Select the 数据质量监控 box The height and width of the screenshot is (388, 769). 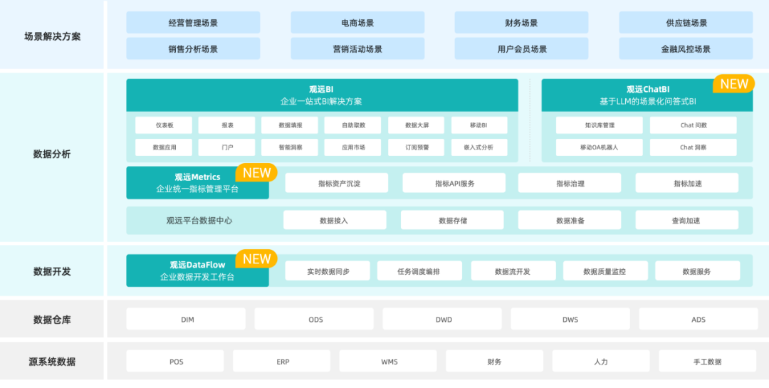coord(606,271)
